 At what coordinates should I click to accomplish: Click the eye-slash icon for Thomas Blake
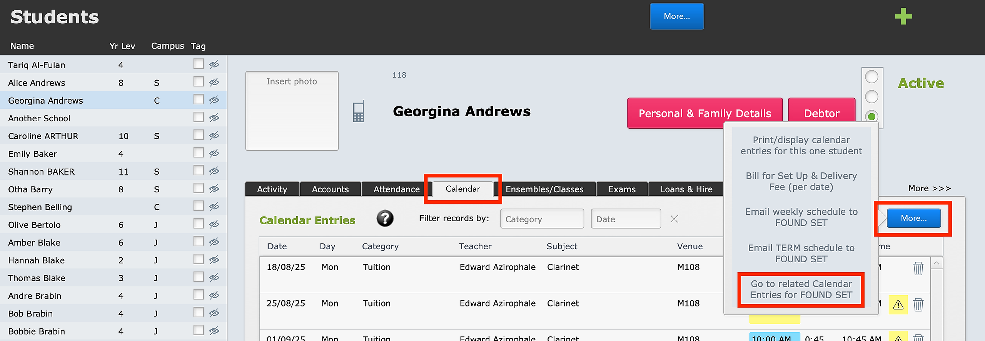214,277
